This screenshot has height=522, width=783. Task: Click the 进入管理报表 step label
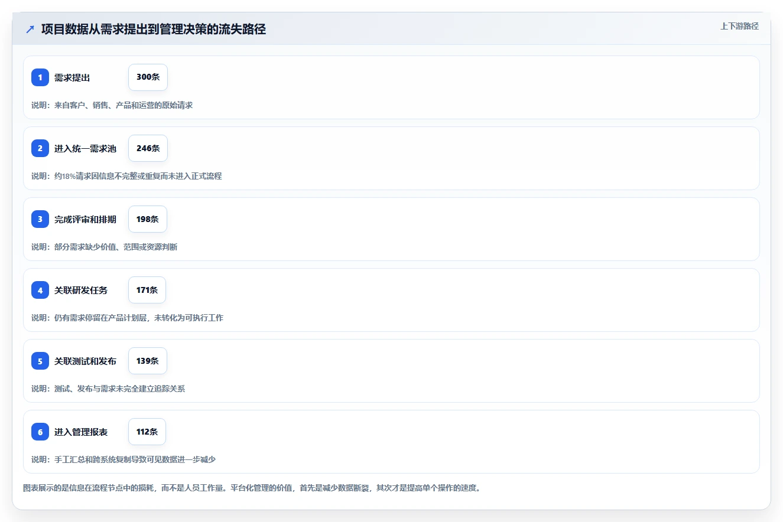click(81, 432)
